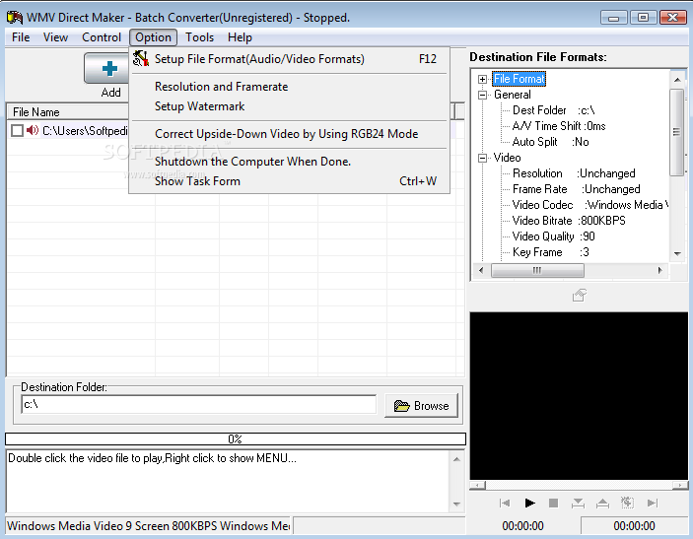Select the Resolution :Unchanged entry
The image size is (693, 539).
coord(574,173)
